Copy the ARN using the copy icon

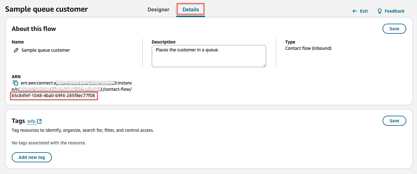[15, 83]
